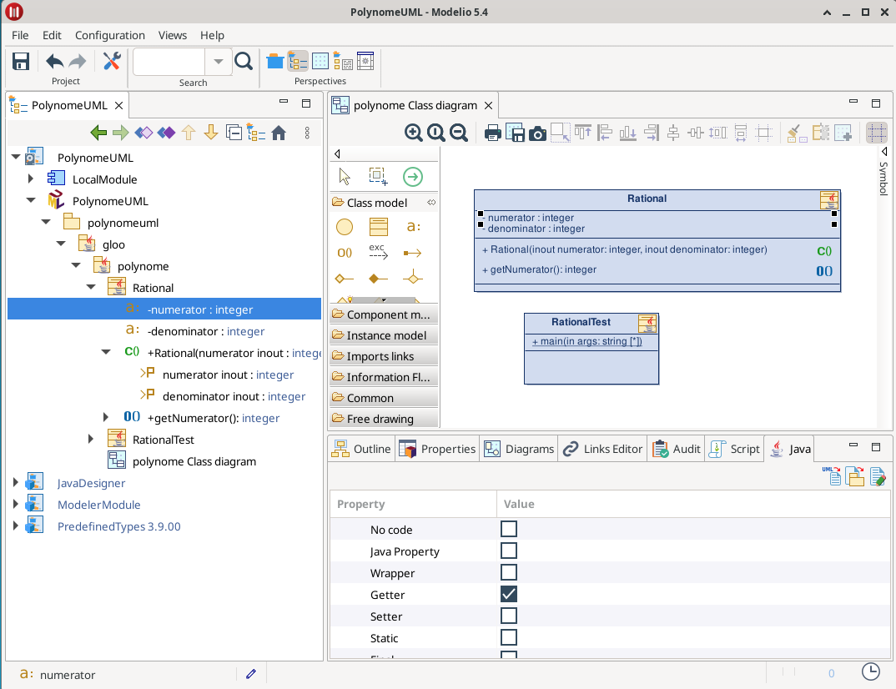
Task: Collapse the Rational class tree node
Action: point(91,288)
